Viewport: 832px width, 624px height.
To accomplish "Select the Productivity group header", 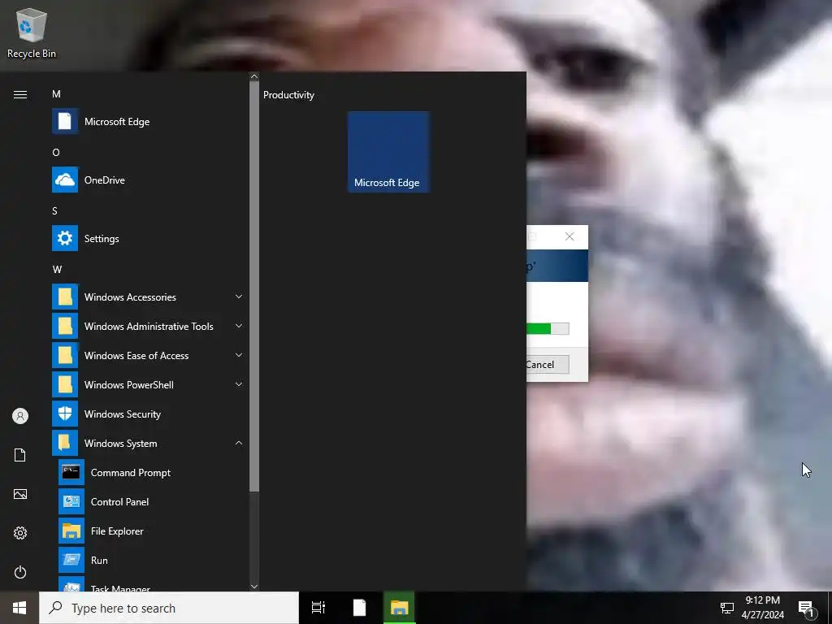I will 288,95.
